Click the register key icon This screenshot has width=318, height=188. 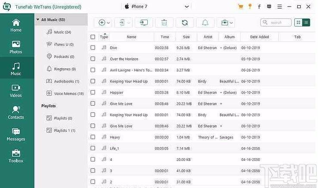point(250,6)
